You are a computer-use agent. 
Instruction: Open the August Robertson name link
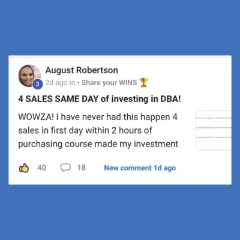[82, 70]
